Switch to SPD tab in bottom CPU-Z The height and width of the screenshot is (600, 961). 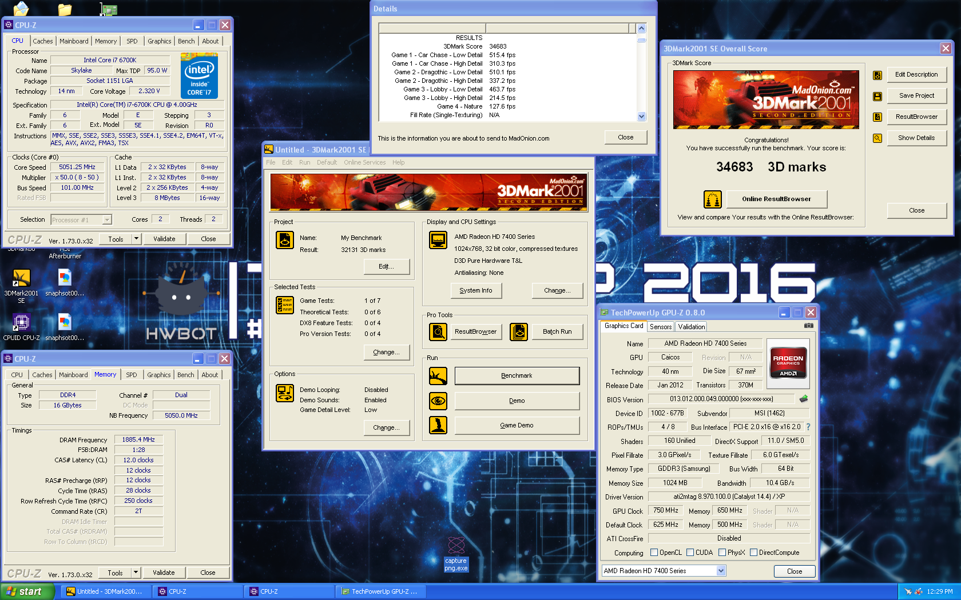[x=132, y=375]
